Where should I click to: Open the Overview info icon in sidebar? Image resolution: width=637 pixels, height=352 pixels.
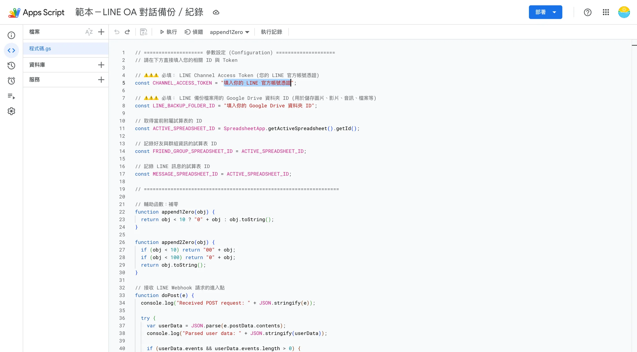pyautogui.click(x=11, y=35)
